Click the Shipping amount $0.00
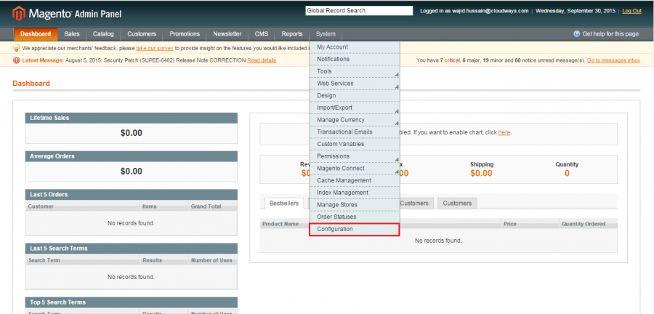654x314 pixels. point(481,174)
